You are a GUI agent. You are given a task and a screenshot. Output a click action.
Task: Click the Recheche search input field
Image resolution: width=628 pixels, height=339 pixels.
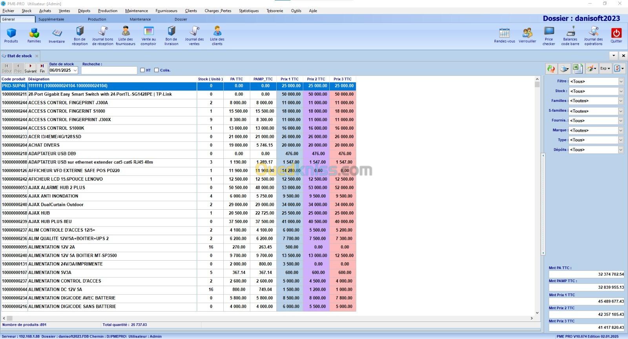[x=109, y=71]
